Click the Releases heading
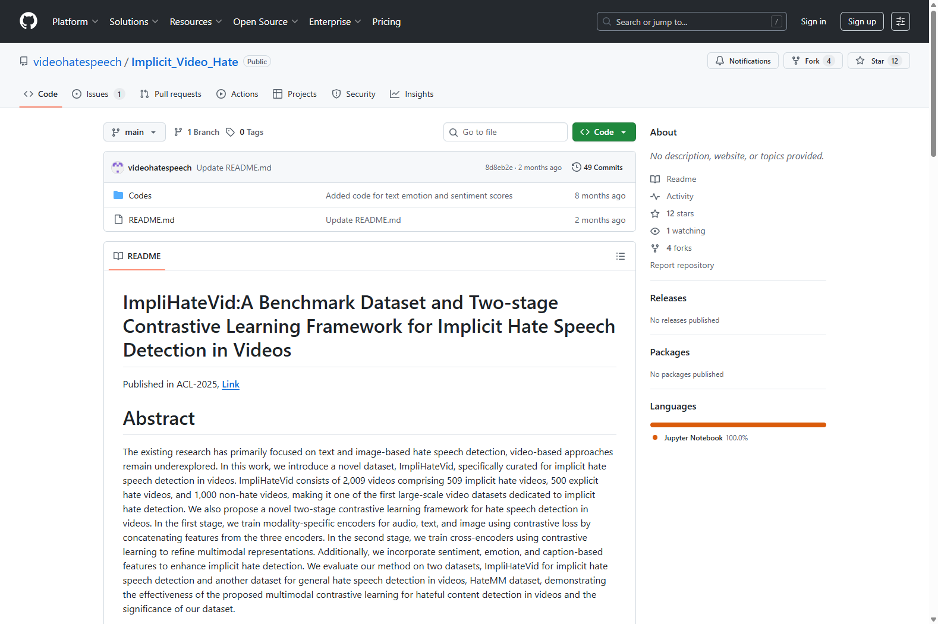 point(668,298)
